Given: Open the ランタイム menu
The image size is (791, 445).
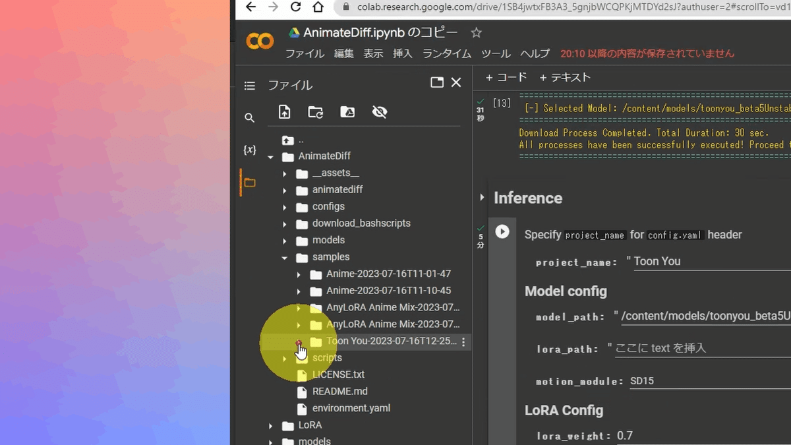Looking at the screenshot, I should [447, 54].
